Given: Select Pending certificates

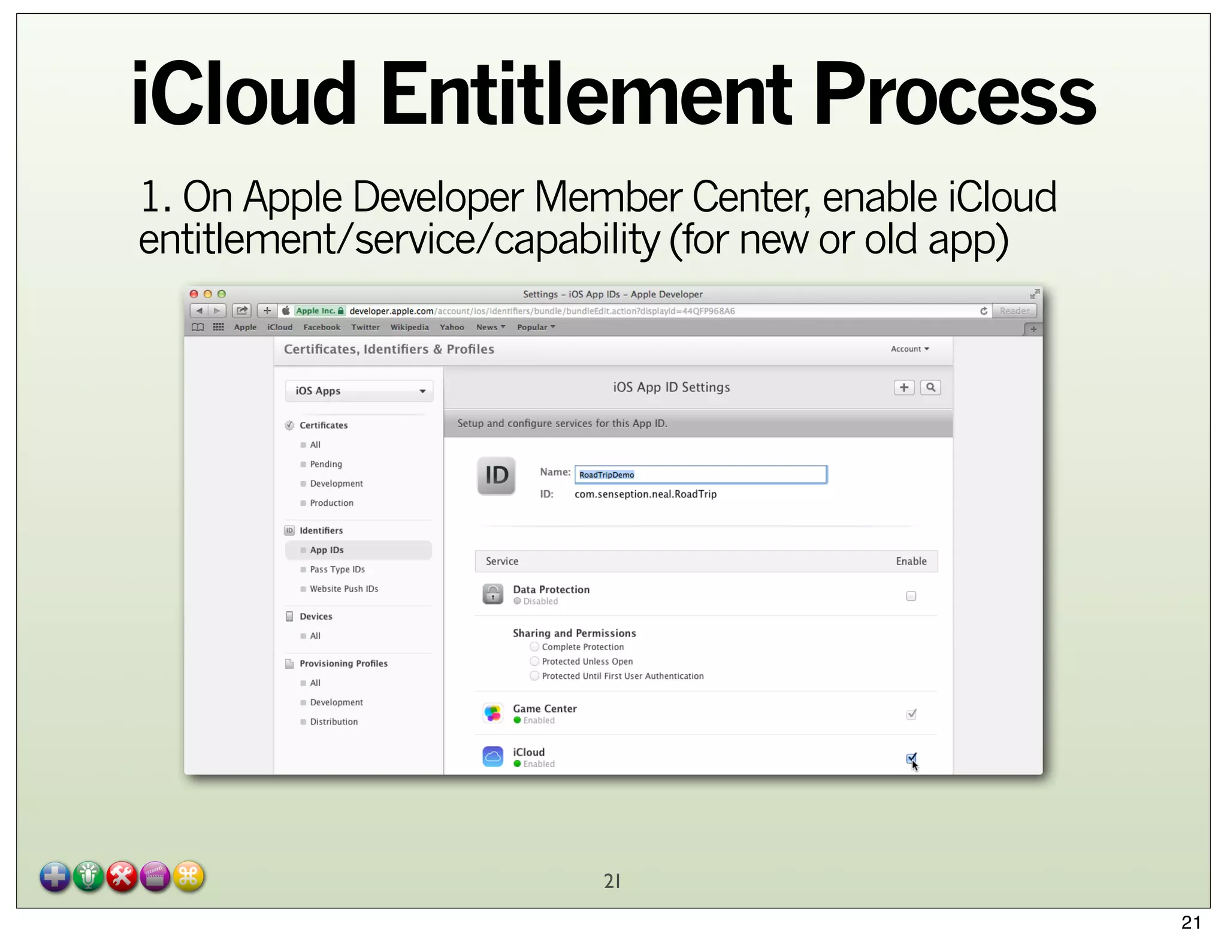Looking at the screenshot, I should [326, 464].
